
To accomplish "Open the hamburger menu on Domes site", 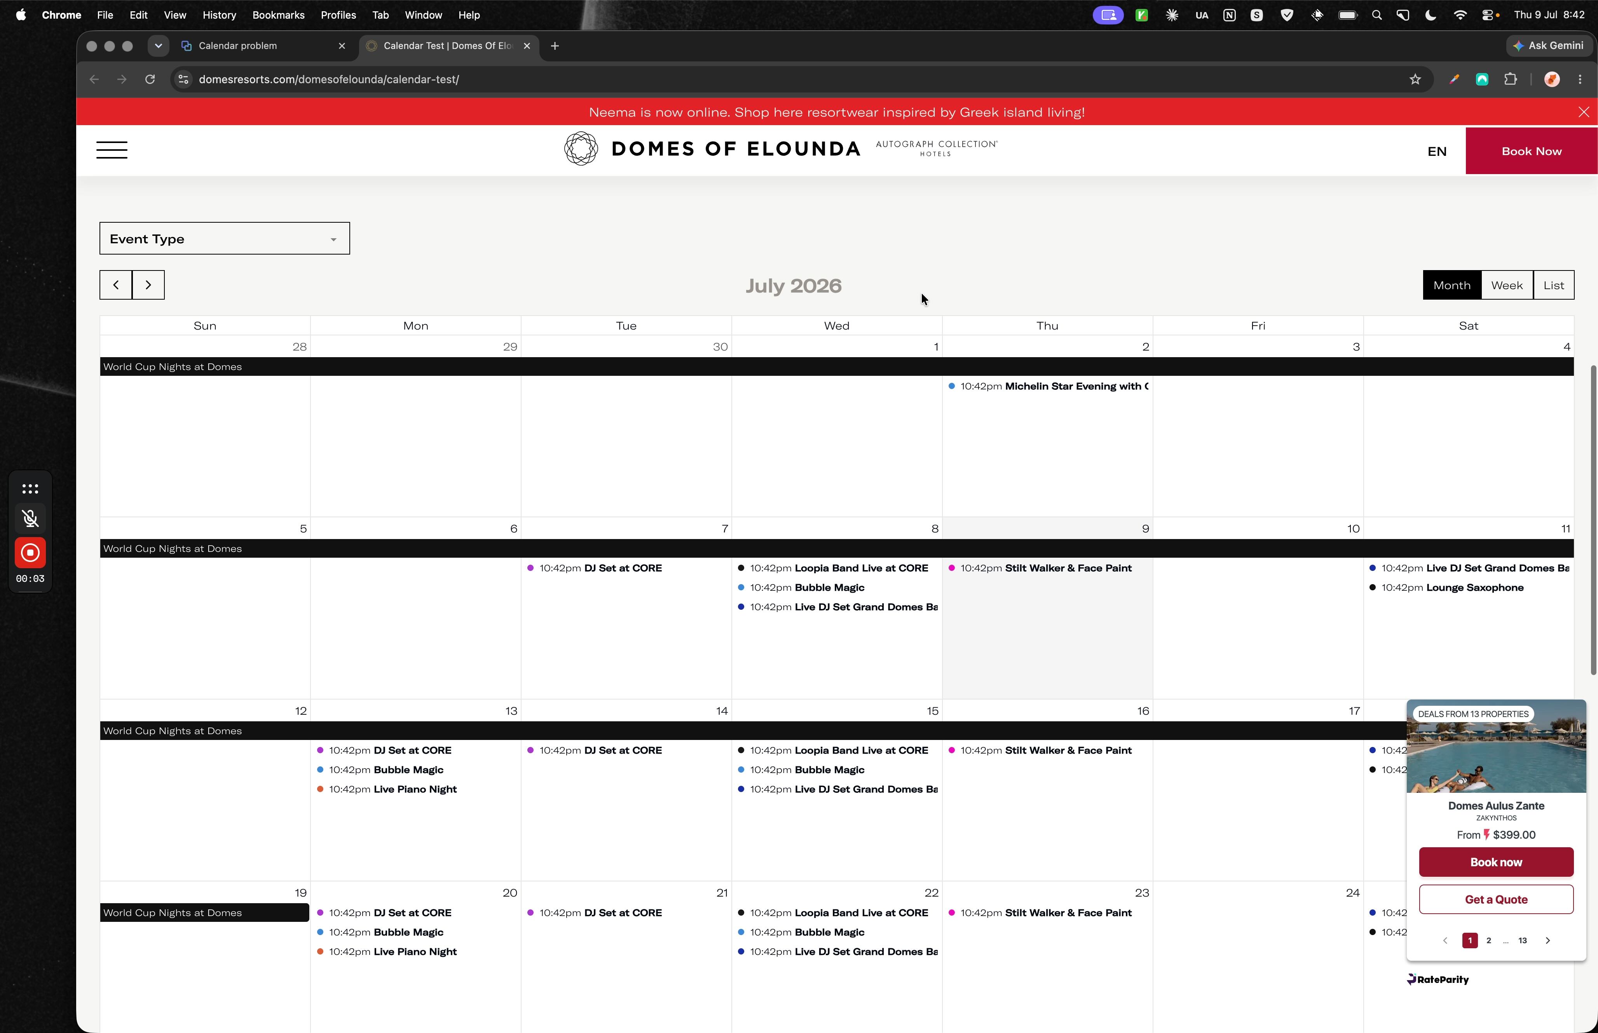I will click(x=111, y=150).
